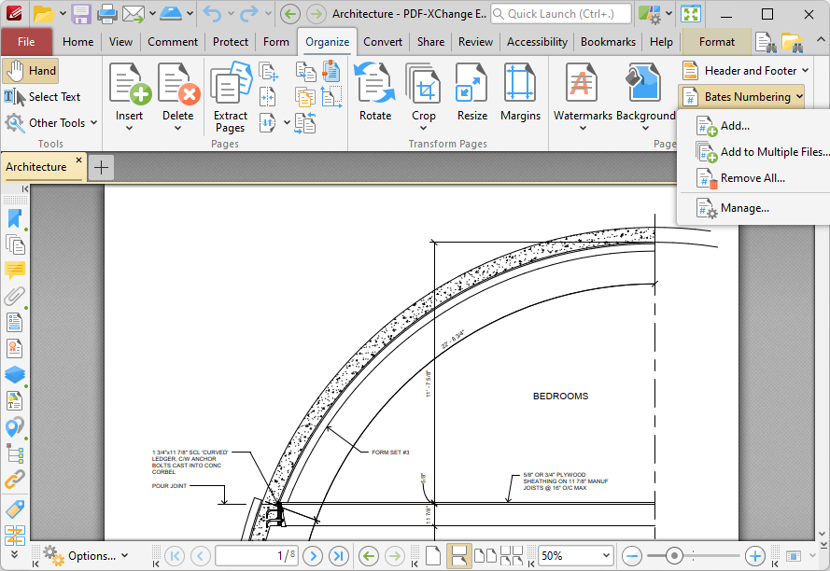The width and height of the screenshot is (830, 571).
Task: Click the zoom in plus button
Action: pos(754,556)
